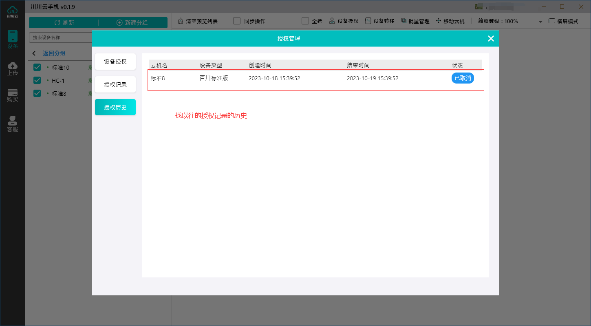Open the 批量管理 batch management icon

(404, 21)
